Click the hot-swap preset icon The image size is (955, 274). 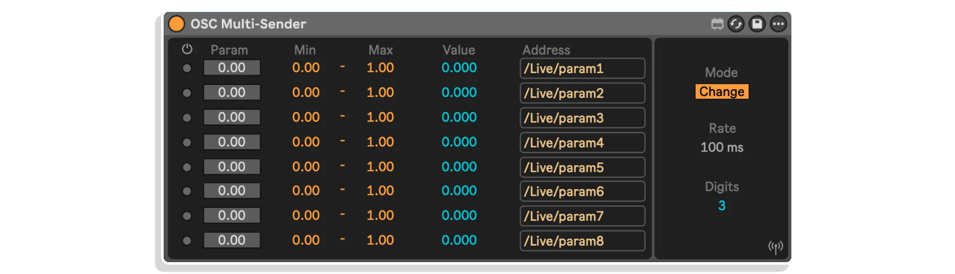(x=736, y=24)
